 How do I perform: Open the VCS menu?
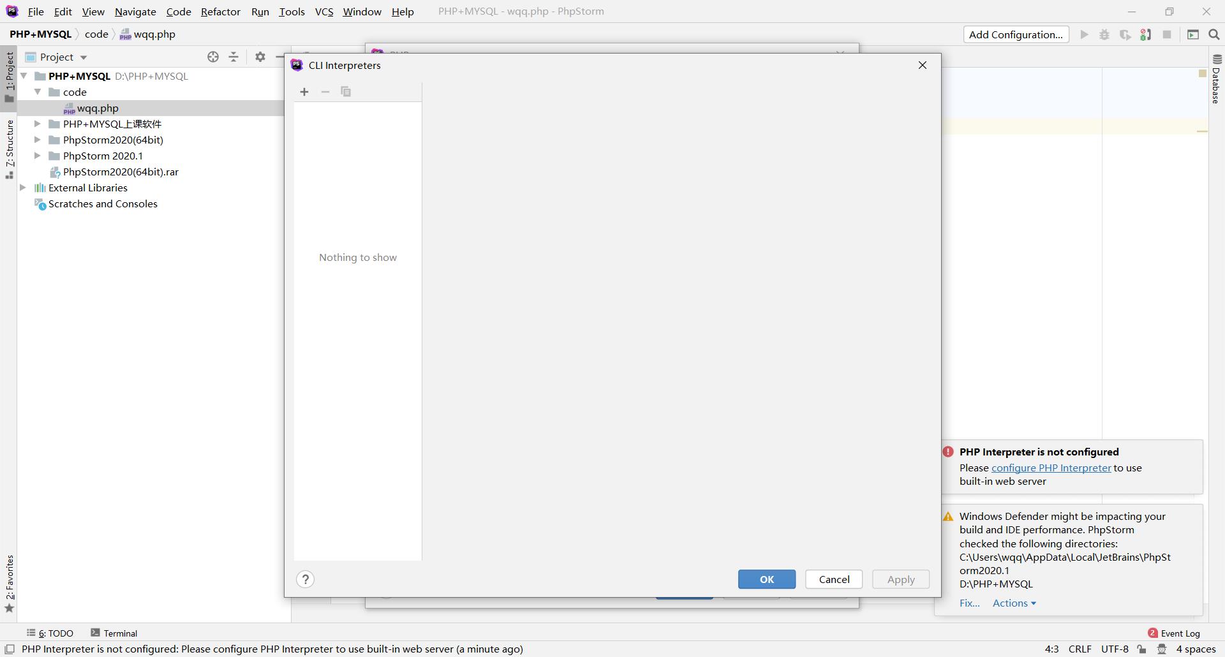point(324,11)
